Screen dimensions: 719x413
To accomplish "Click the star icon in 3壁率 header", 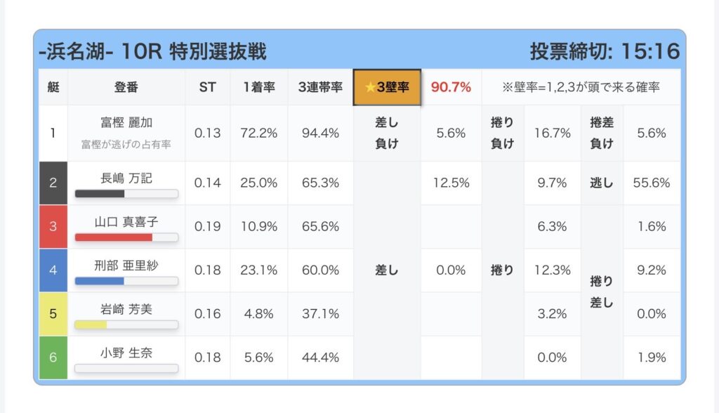I will click(370, 86).
